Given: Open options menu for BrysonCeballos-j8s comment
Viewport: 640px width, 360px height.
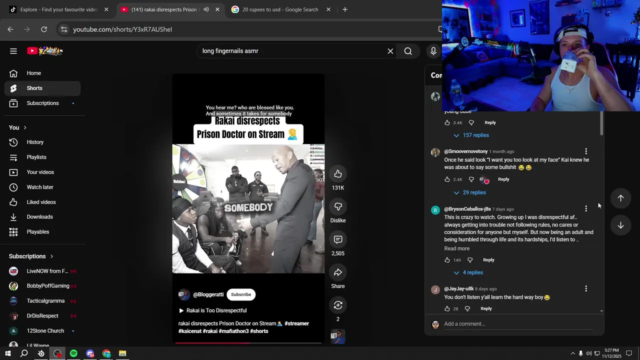Looking at the screenshot, I should coord(586,209).
